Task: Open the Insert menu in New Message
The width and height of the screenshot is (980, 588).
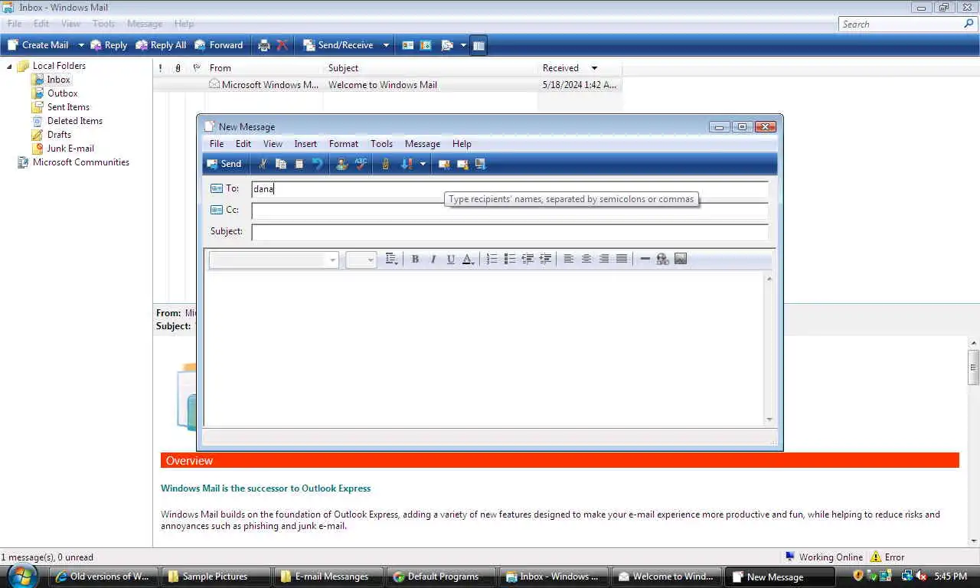Action: [305, 144]
